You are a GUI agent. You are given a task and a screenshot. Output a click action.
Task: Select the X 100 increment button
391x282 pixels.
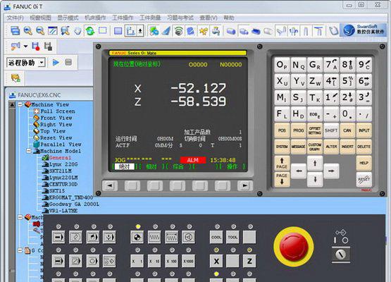click(x=172, y=261)
